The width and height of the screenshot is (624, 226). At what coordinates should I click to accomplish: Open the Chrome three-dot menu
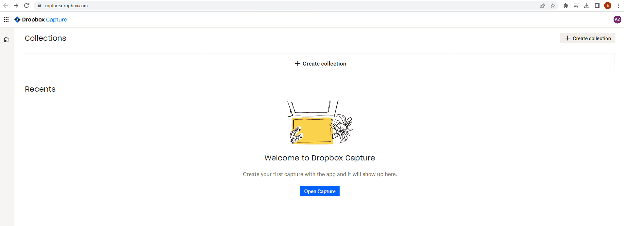coord(618,6)
